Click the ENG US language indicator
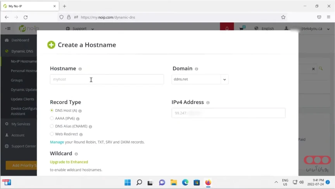This screenshot has height=189, width=335. tap(285, 182)
